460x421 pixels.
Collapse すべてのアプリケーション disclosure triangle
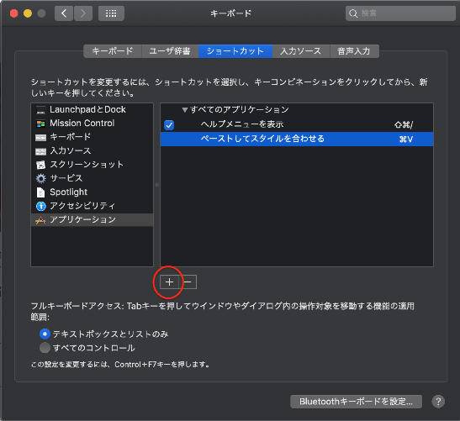pos(184,110)
